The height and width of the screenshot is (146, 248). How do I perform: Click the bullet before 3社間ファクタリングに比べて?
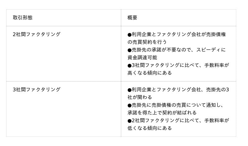click(130, 65)
